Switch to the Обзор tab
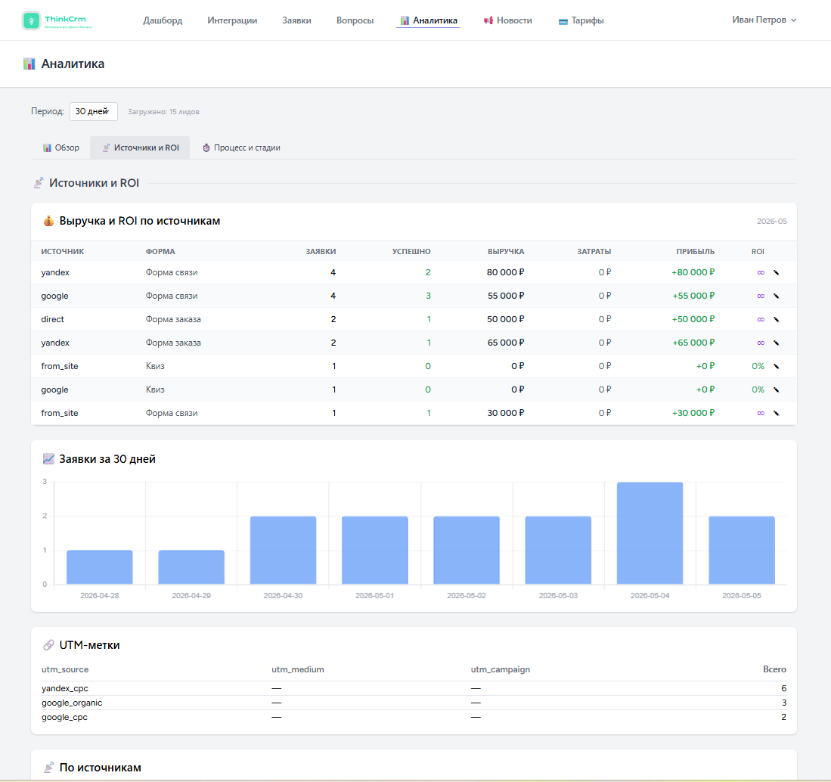 [61, 147]
